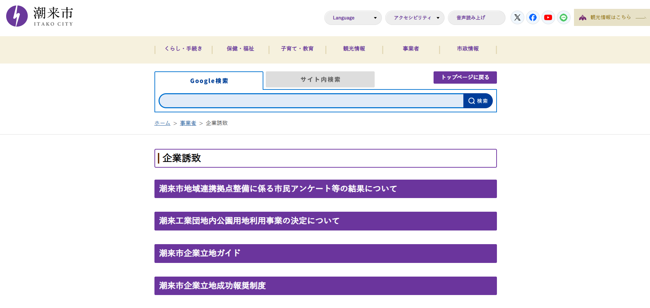650x308 pixels.
Task: Click the 音声読み上げ button
Action: (476, 18)
